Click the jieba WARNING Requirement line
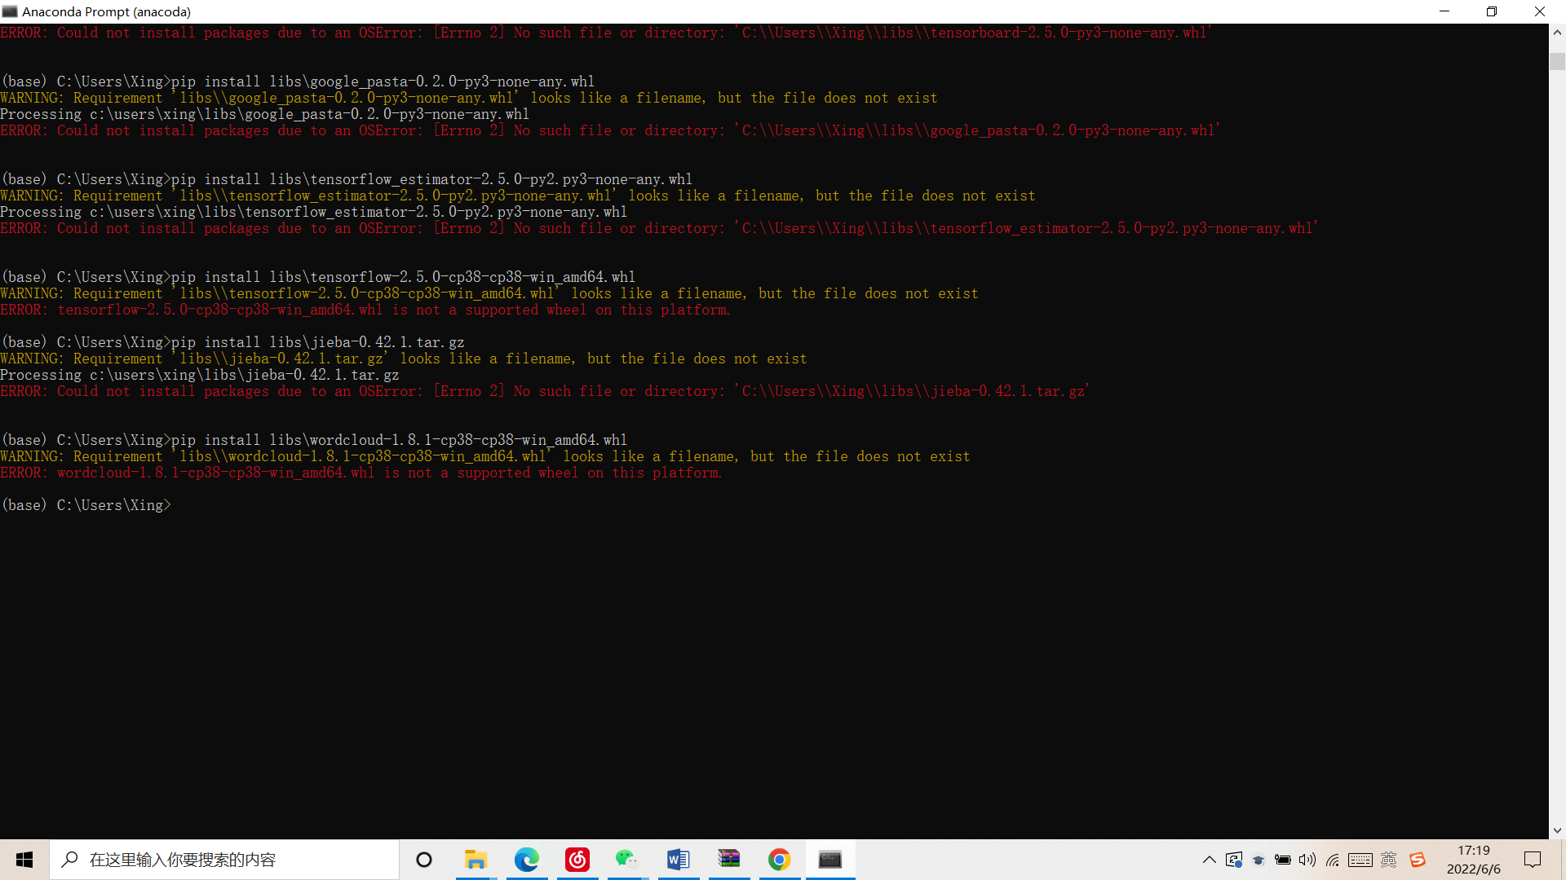Image resolution: width=1566 pixels, height=880 pixels. [x=404, y=359]
